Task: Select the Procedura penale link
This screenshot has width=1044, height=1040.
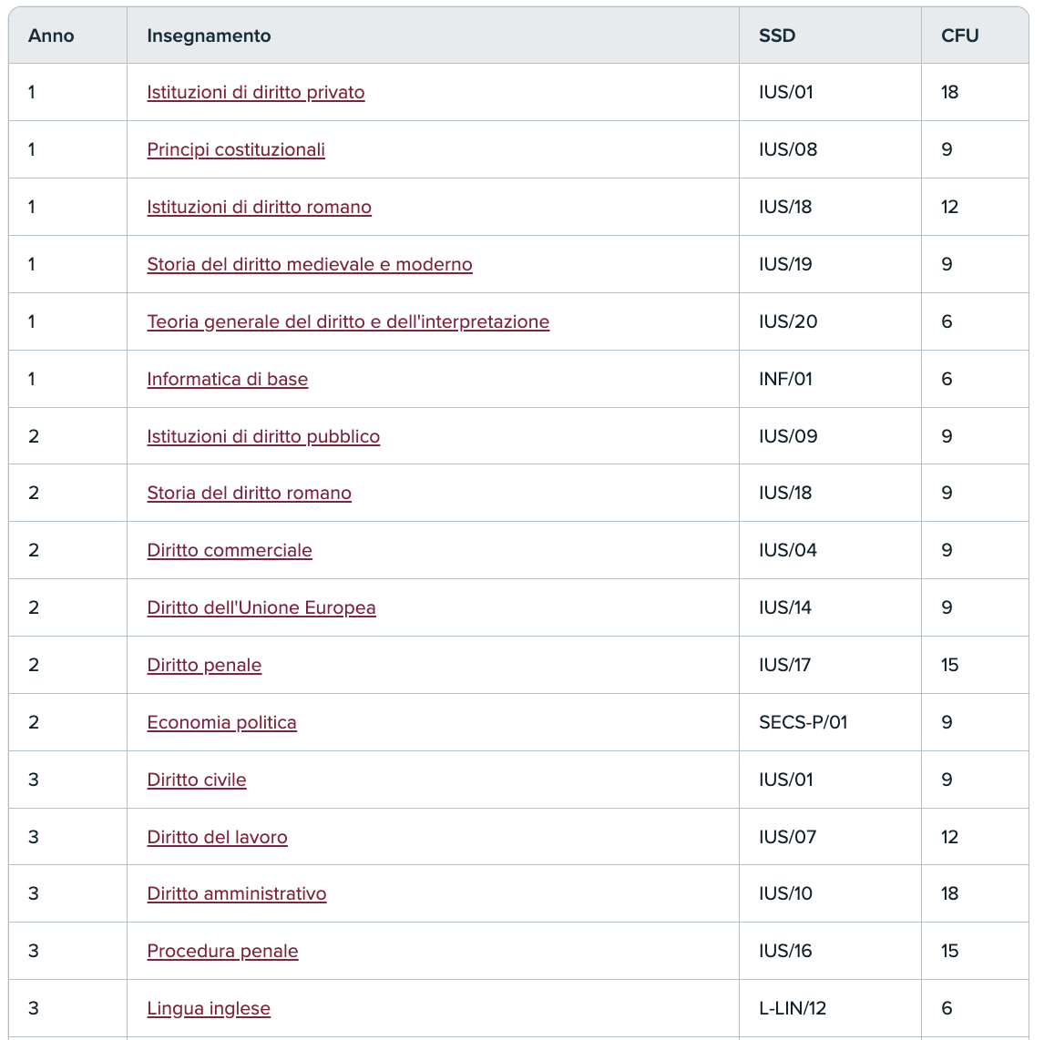Action: [222, 951]
